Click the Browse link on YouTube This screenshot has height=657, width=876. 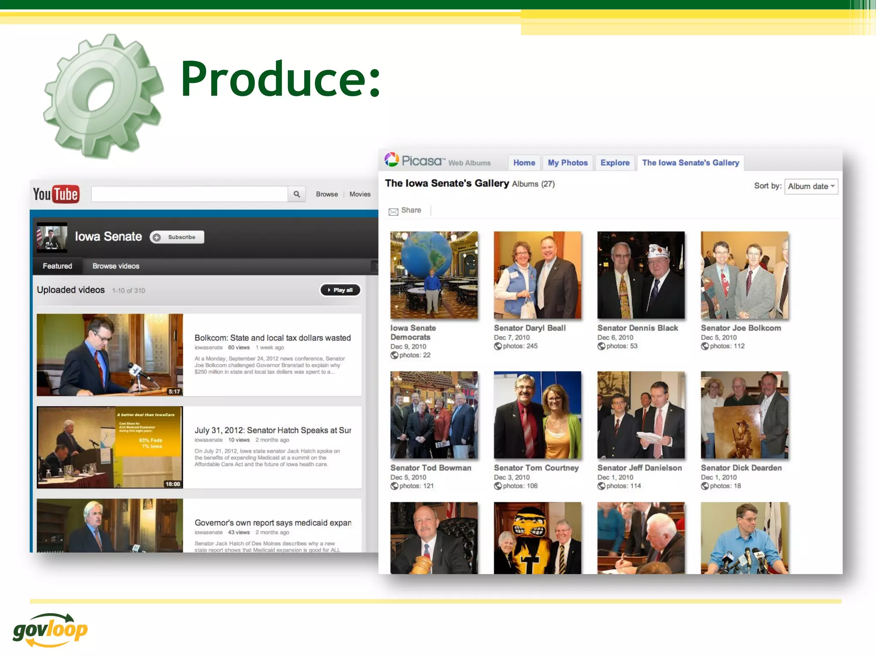pyautogui.click(x=327, y=194)
